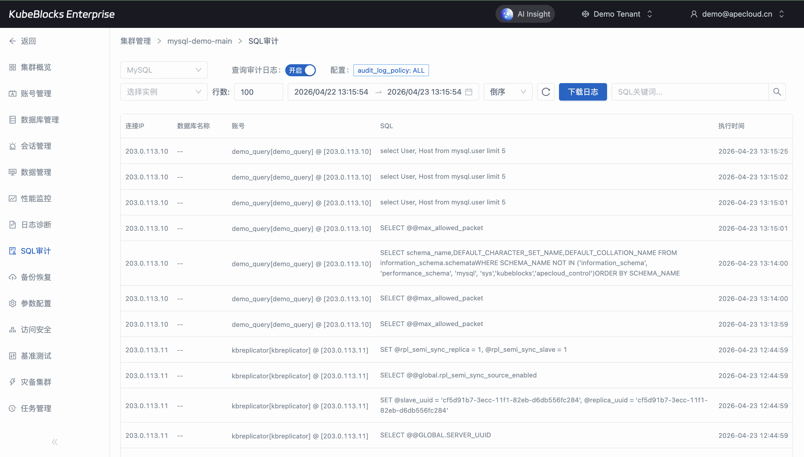Viewport: 804px width, 457px height.
Task: Click the AI Insight icon
Action: point(507,14)
